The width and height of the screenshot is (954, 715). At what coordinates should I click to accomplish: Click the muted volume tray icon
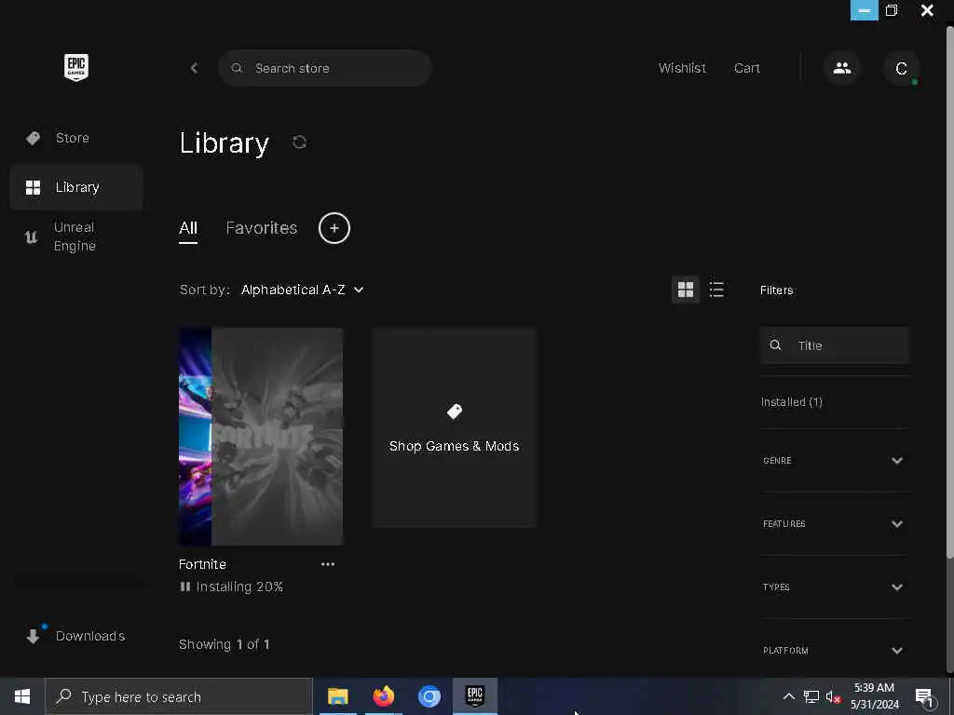point(834,696)
